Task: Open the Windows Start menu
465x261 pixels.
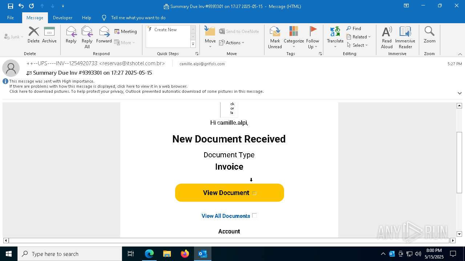Action: coord(9,254)
